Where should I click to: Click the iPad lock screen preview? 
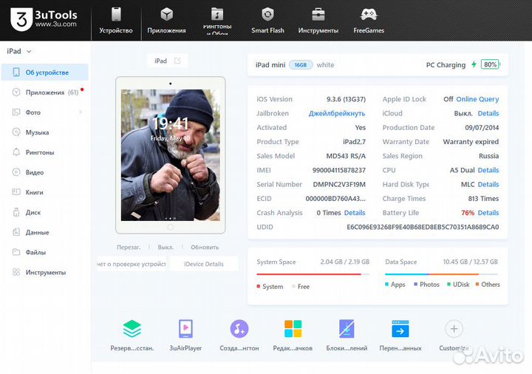(171, 155)
